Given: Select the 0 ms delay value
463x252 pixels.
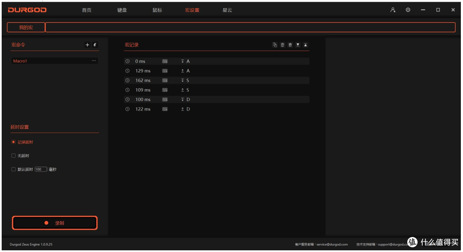Looking at the screenshot, I should [140, 61].
